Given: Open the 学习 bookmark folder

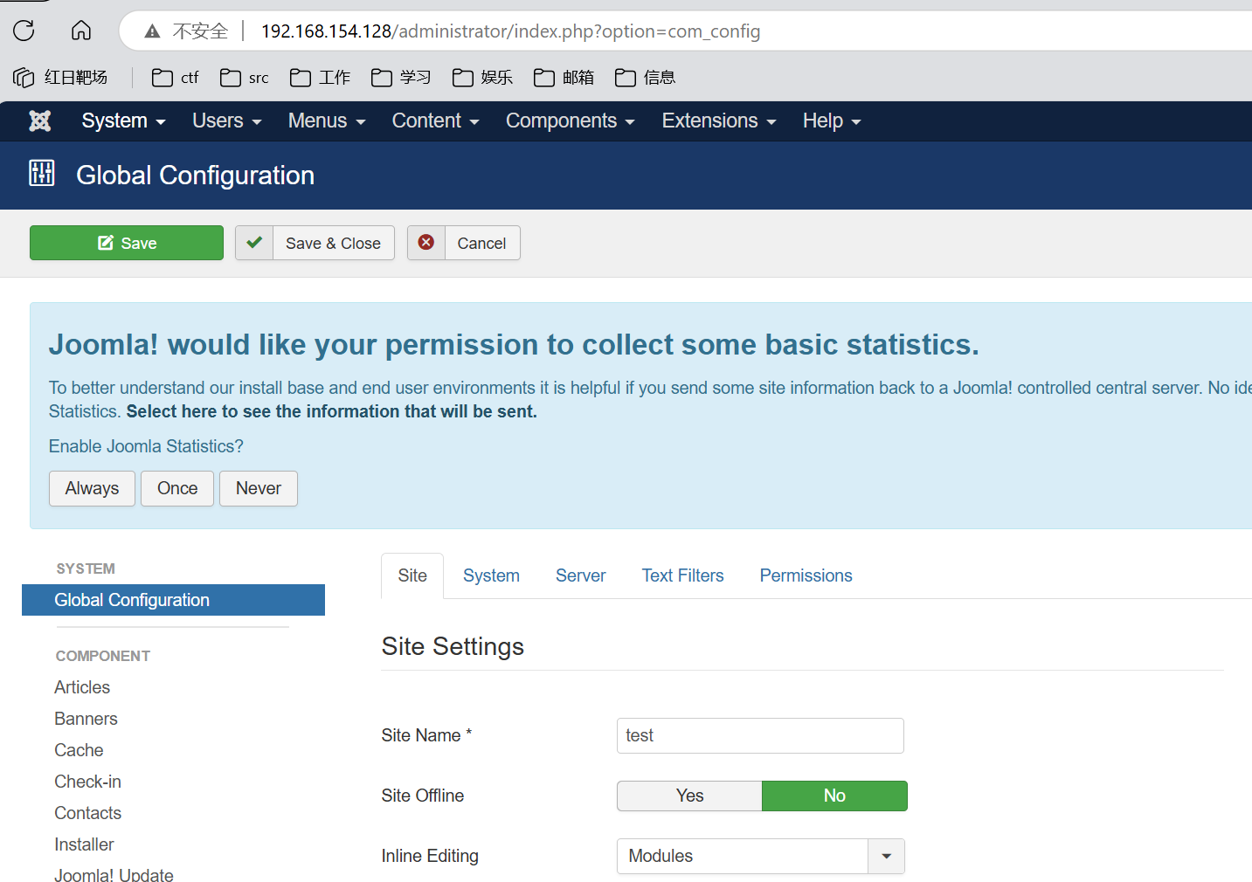Looking at the screenshot, I should point(401,78).
